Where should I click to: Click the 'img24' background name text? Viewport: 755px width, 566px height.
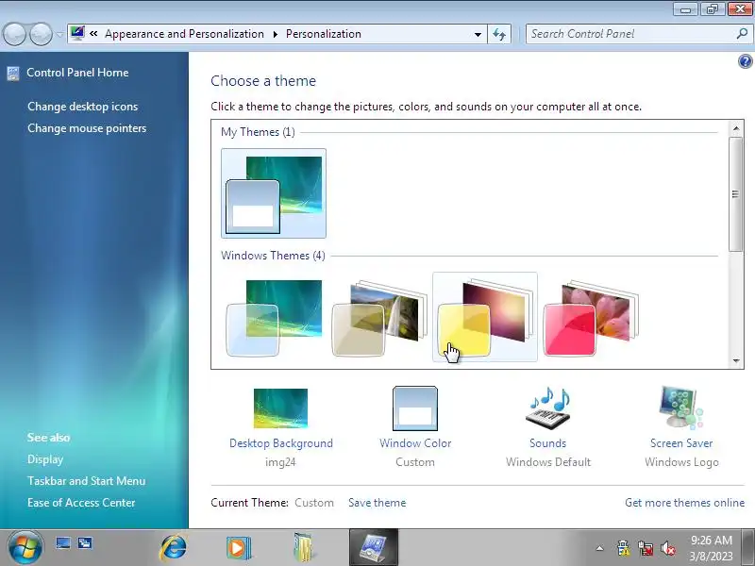[x=280, y=462]
